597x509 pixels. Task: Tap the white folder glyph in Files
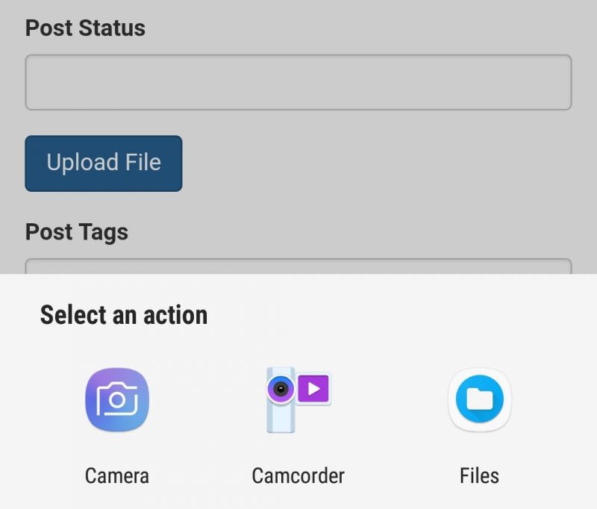(480, 399)
